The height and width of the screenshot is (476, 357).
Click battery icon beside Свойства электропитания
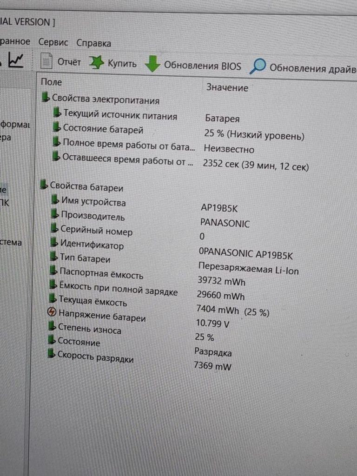click(x=46, y=97)
